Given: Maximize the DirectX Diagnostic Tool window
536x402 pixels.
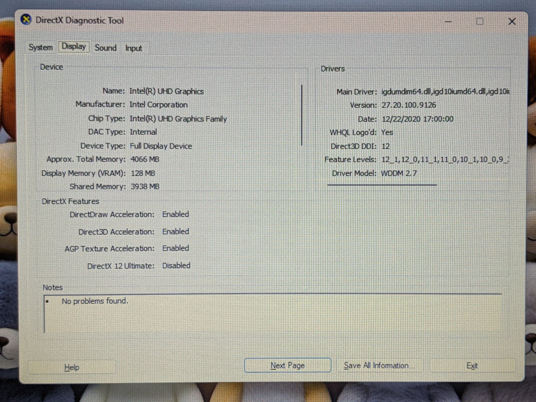Looking at the screenshot, I should point(480,22).
